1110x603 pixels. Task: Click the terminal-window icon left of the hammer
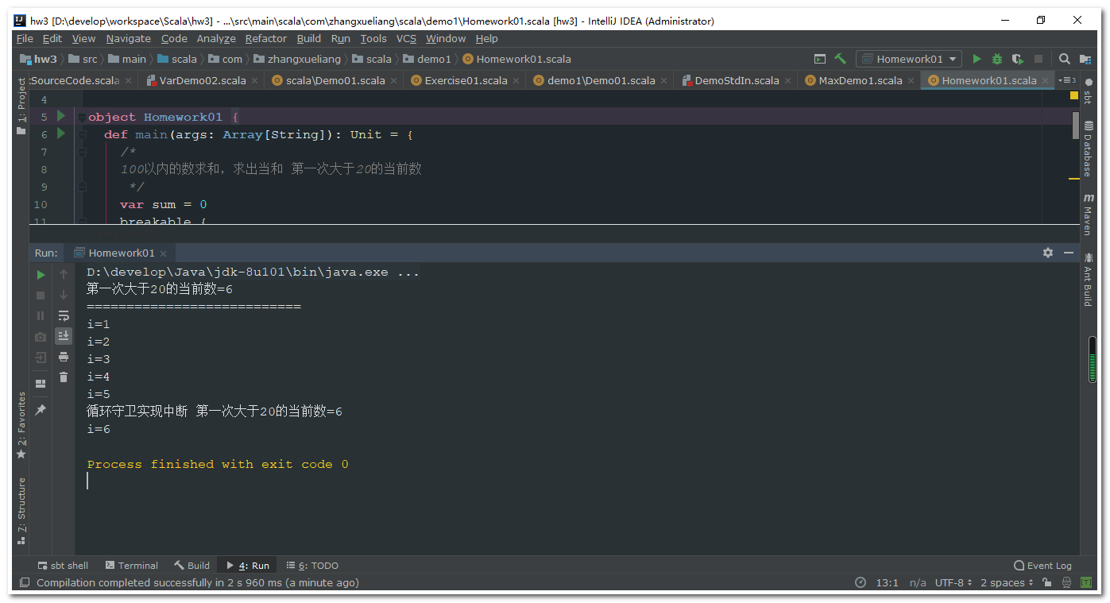tap(820, 59)
